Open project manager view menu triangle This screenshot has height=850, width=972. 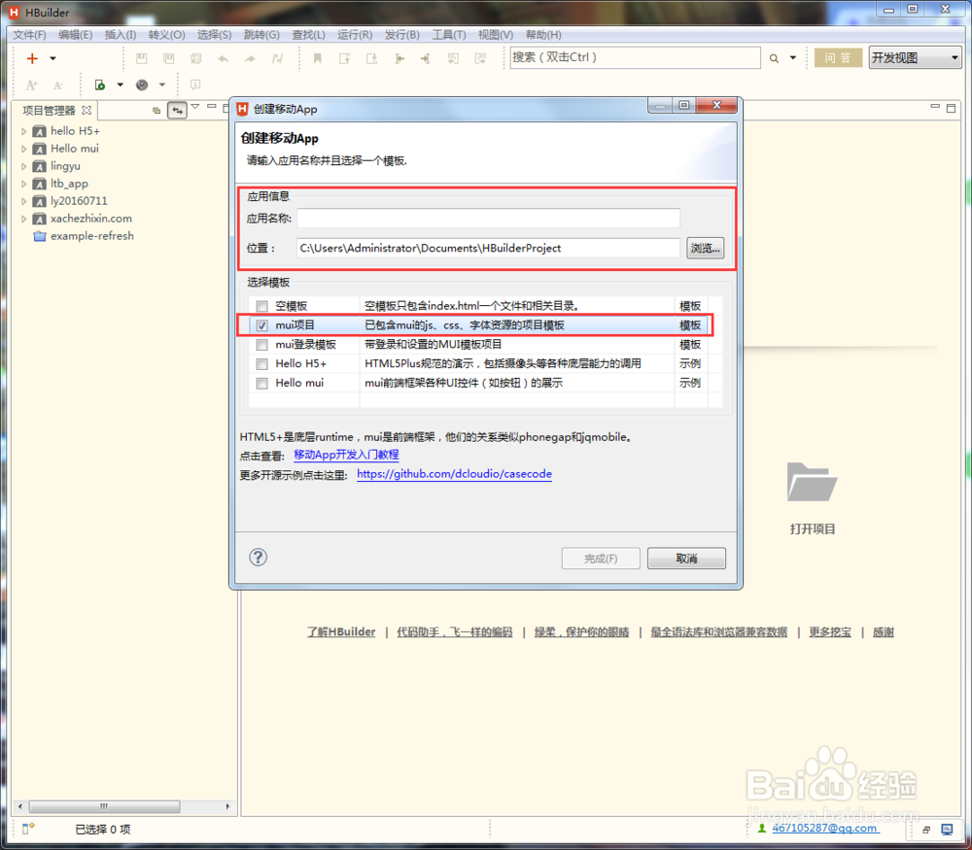tap(195, 107)
